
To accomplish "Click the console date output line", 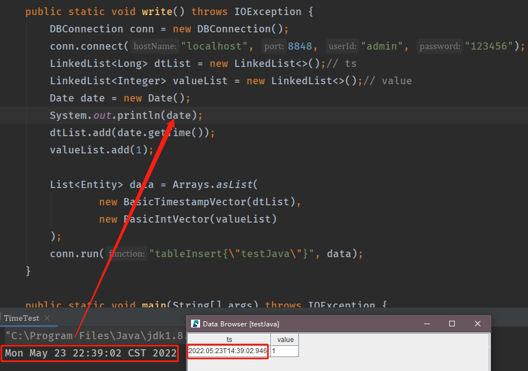I will [x=91, y=353].
